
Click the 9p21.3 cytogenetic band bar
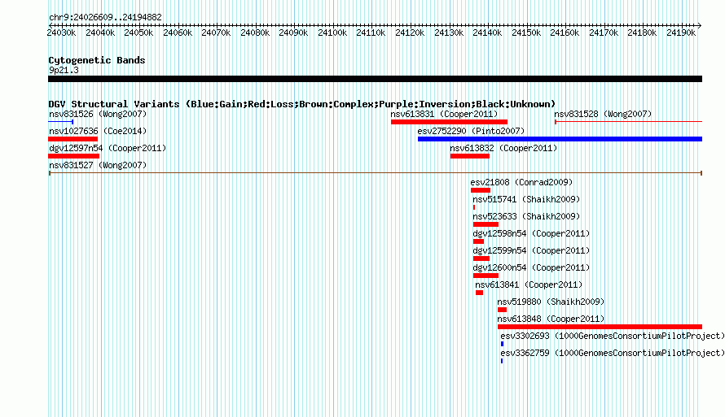(375, 79)
